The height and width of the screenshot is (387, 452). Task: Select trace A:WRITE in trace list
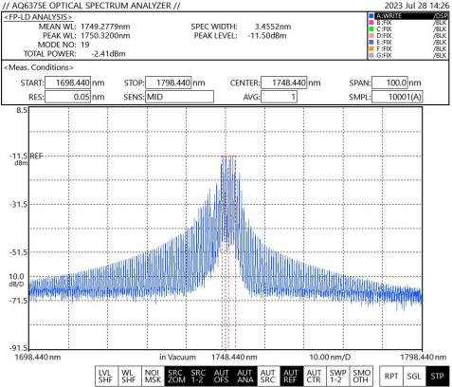pos(408,16)
